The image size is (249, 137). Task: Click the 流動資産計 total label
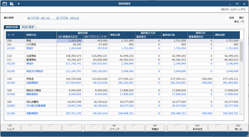tap(32, 113)
